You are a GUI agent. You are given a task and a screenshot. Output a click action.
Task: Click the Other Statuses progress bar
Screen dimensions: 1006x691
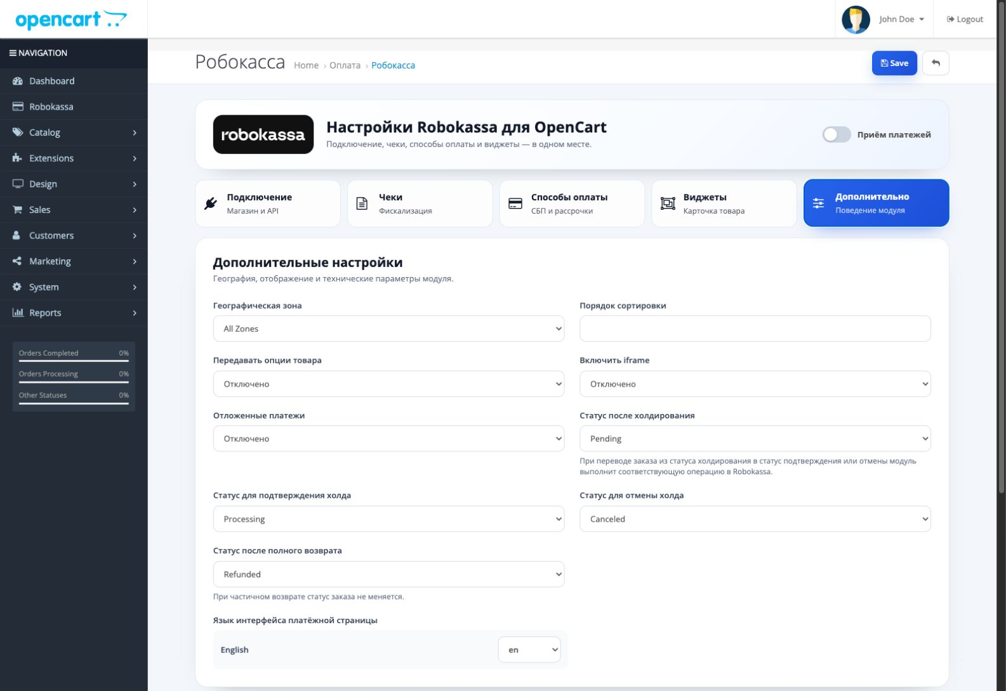pyautogui.click(x=74, y=403)
